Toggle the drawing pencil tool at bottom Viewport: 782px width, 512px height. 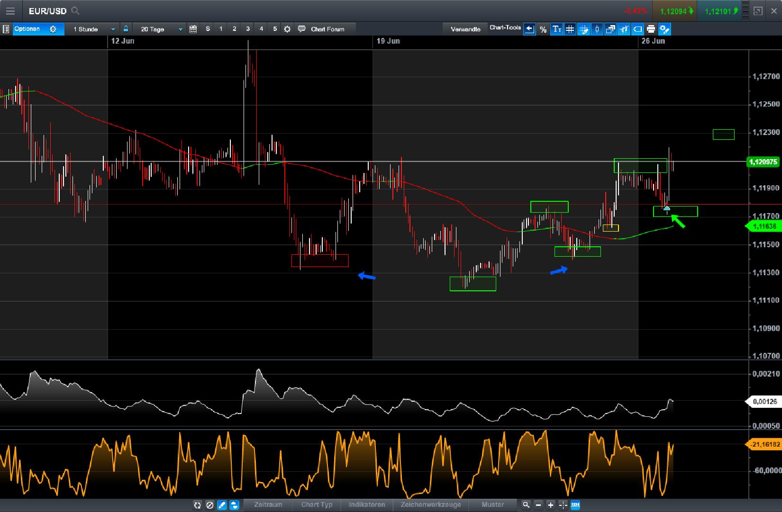coord(222,505)
